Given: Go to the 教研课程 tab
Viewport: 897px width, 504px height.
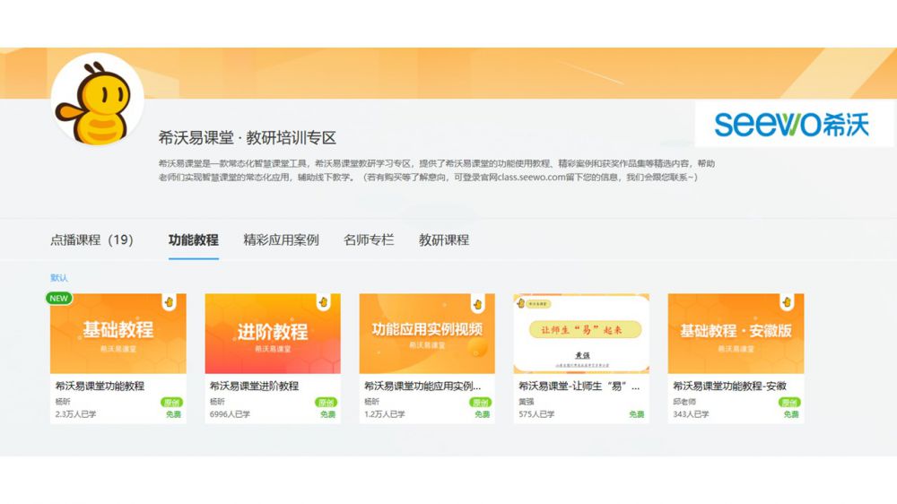Looking at the screenshot, I should (444, 240).
